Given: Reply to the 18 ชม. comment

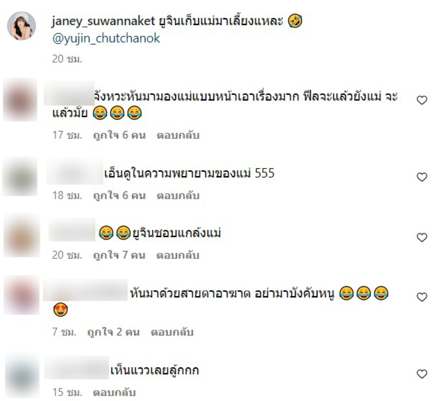Looking at the screenshot, I should point(178,196).
